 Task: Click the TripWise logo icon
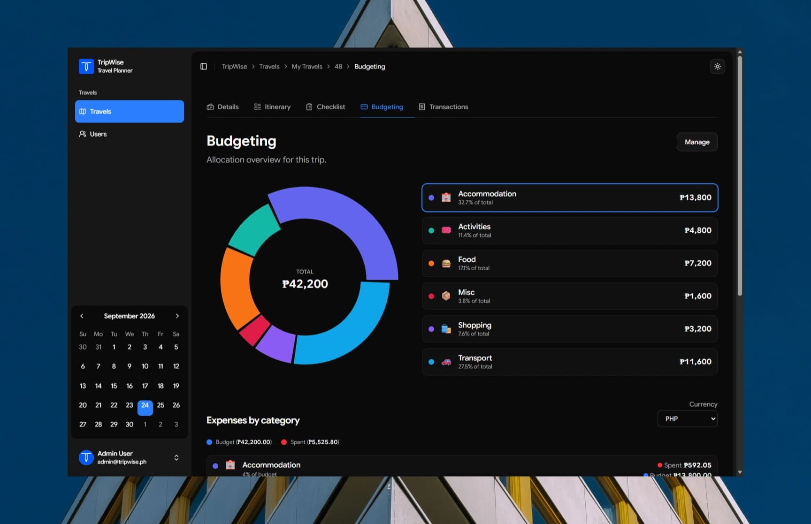(x=86, y=66)
